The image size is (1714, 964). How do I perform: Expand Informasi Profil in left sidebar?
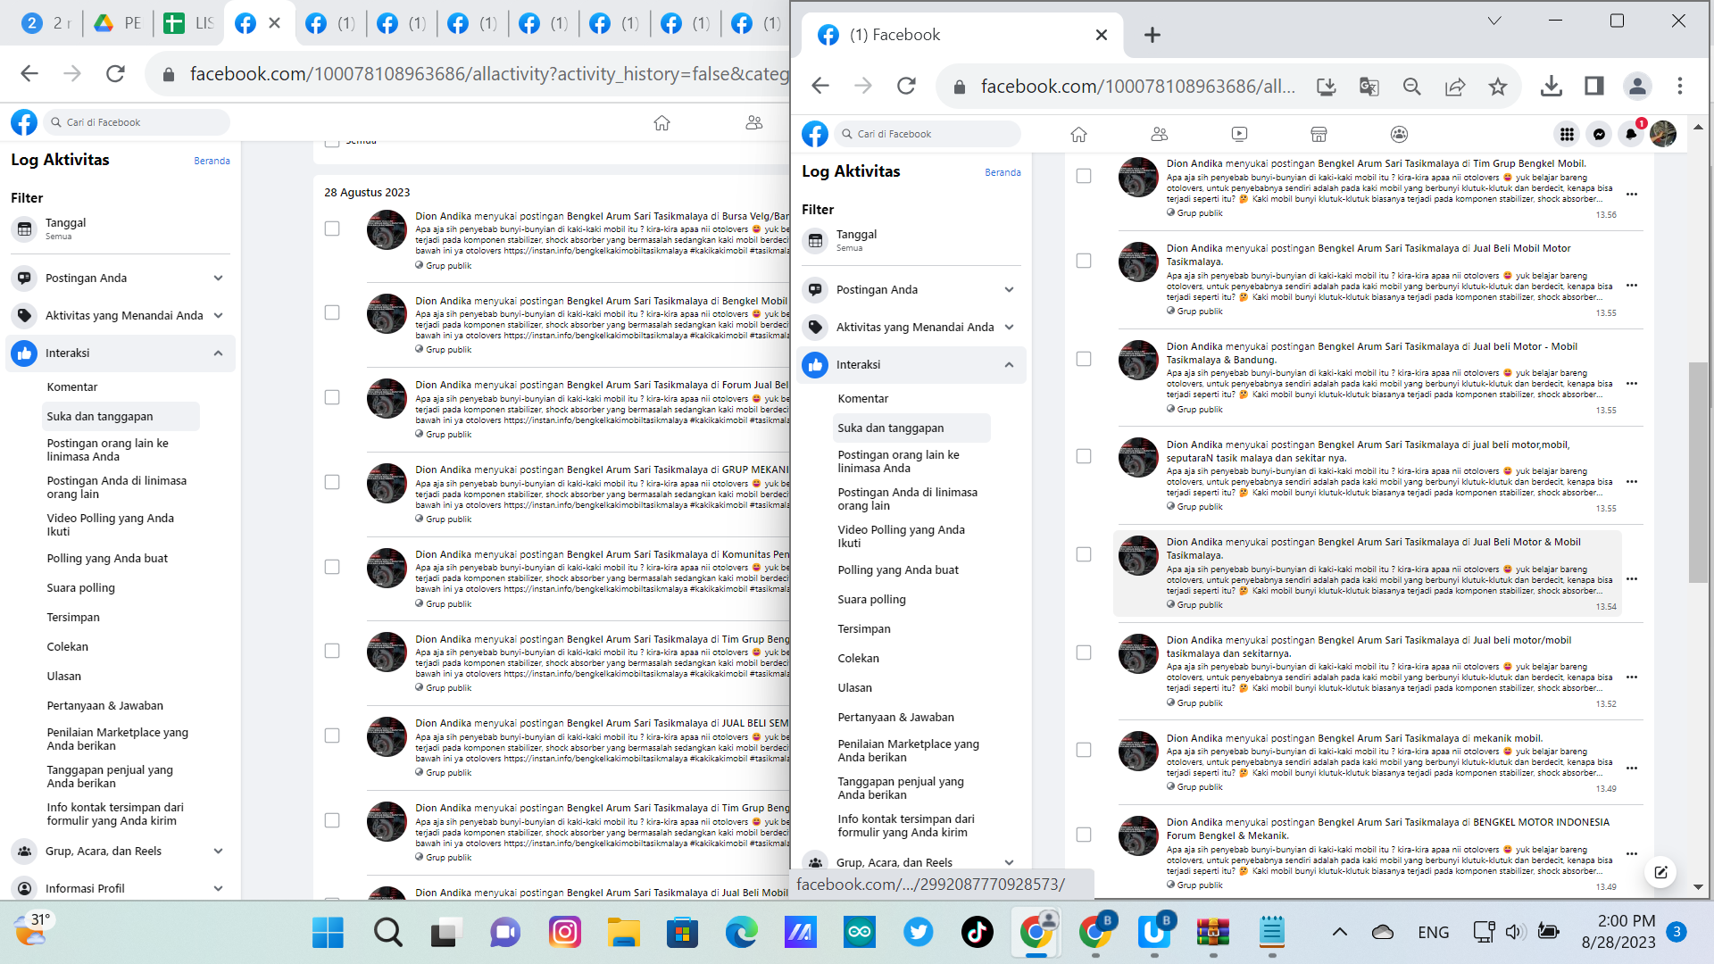(218, 888)
